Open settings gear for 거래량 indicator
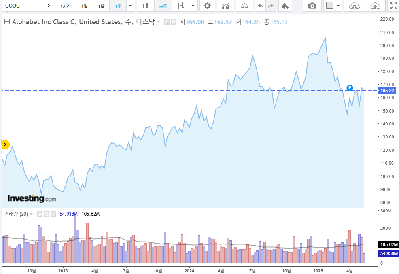Screen dimensions: 399x274 (x=46, y=214)
